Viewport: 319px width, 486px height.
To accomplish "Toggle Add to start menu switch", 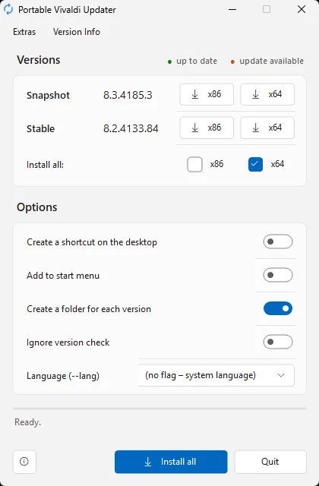I will click(x=278, y=275).
